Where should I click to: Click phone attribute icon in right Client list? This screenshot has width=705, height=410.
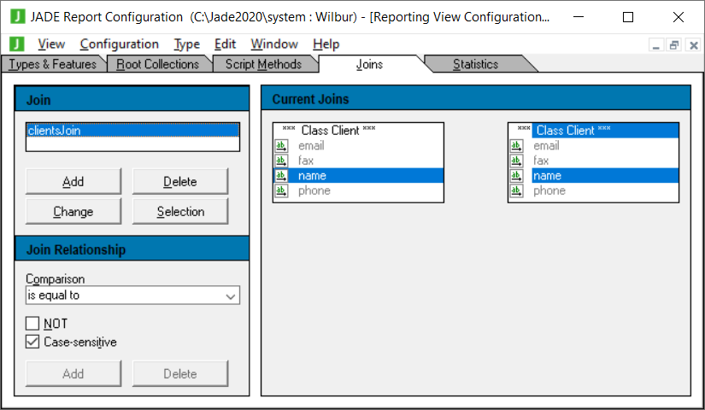[517, 190]
